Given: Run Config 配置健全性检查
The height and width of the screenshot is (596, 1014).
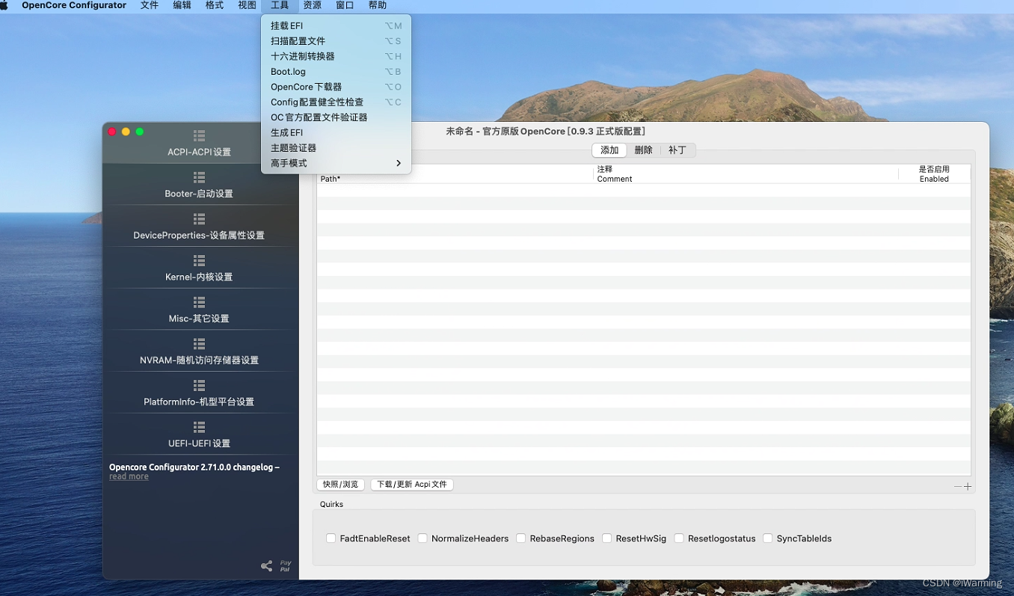Looking at the screenshot, I should tap(336, 102).
